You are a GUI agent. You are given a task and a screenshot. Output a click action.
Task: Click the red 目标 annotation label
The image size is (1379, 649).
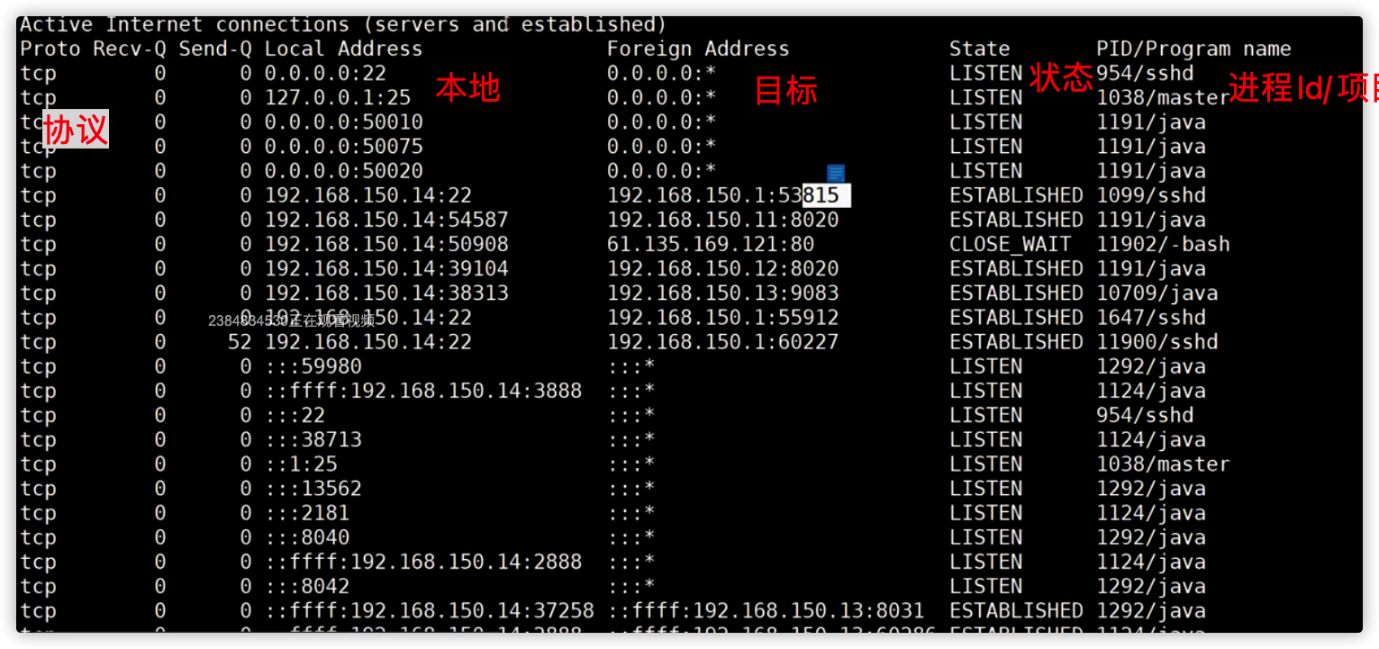tap(785, 90)
